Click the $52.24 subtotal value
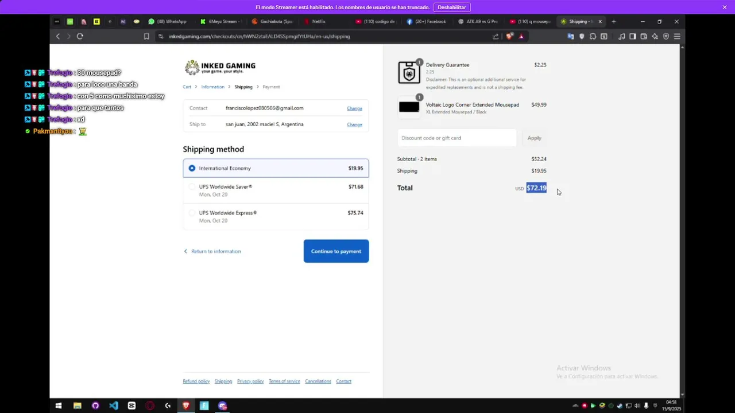This screenshot has height=413, width=735. tap(539, 159)
